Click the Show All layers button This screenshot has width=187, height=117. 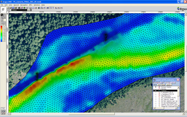159,85
